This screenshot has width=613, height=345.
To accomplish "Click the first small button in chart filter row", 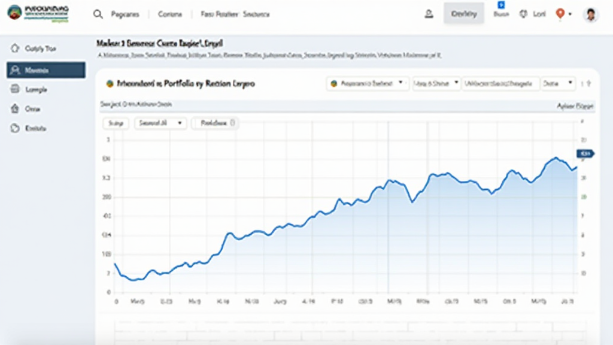I will pyautogui.click(x=116, y=123).
